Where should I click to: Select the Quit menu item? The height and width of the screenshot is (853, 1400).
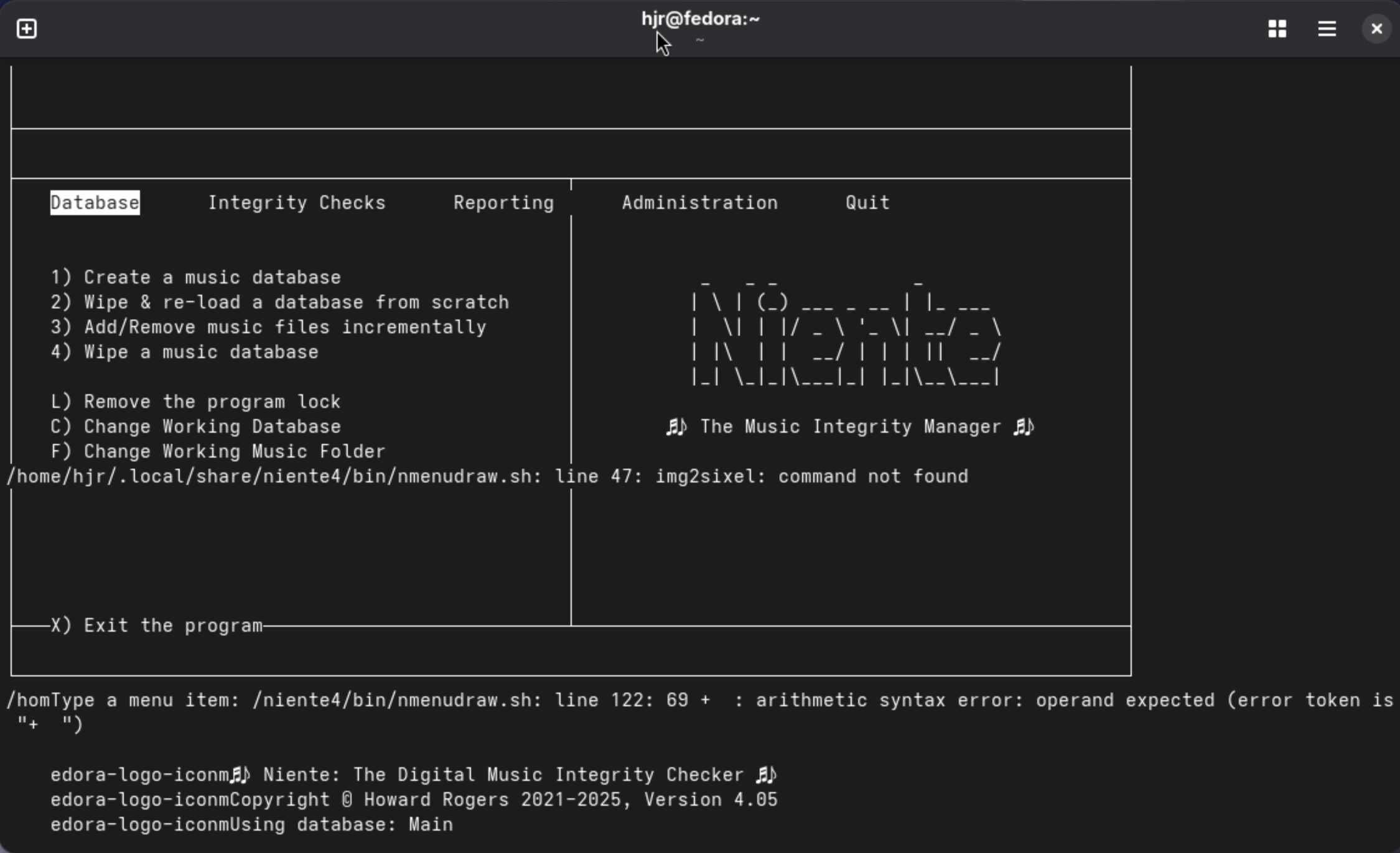867,203
